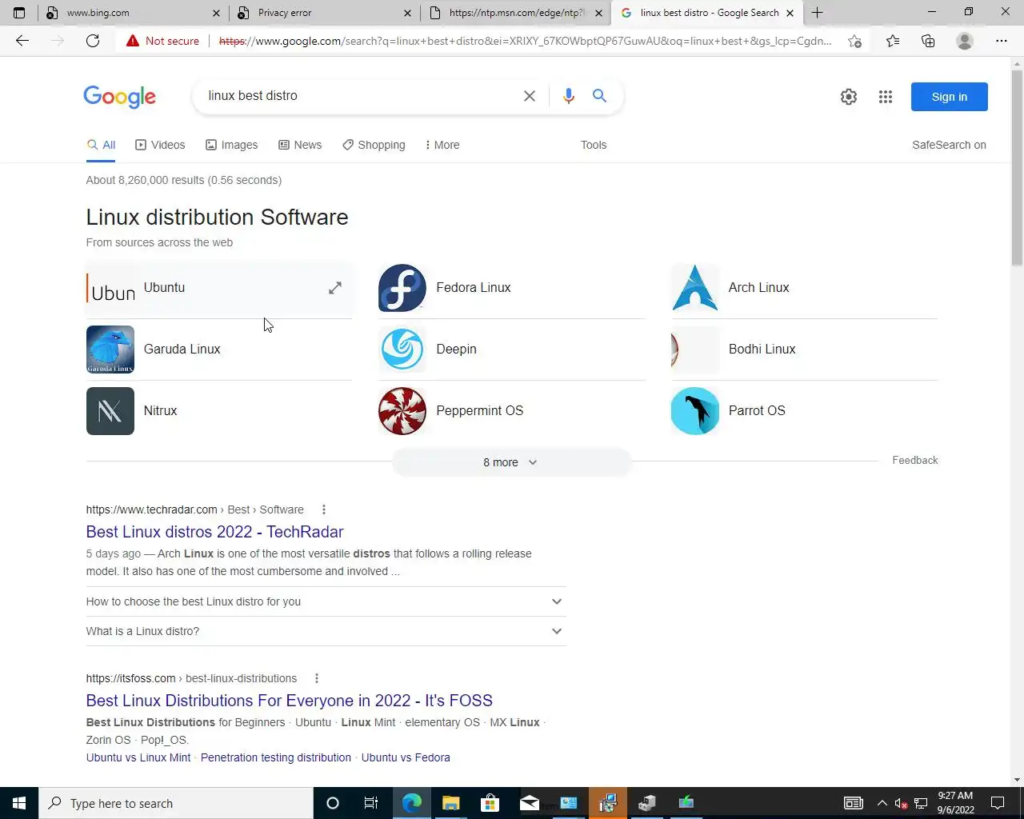This screenshot has width=1024, height=819.
Task: Open Google settings gear icon
Action: click(849, 97)
